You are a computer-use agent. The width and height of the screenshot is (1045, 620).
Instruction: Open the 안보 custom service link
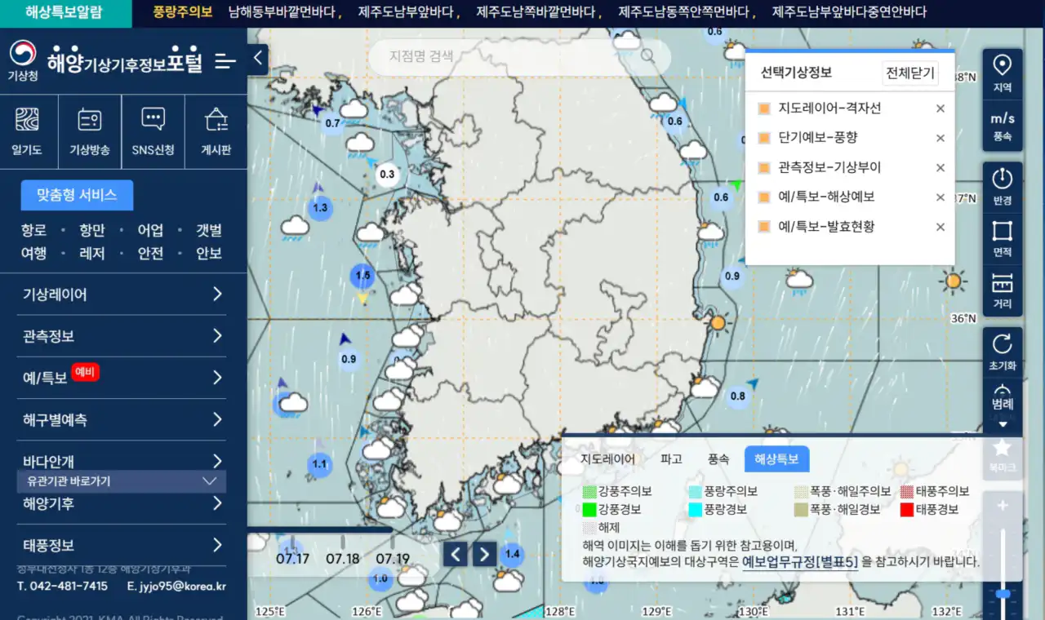[x=209, y=254]
